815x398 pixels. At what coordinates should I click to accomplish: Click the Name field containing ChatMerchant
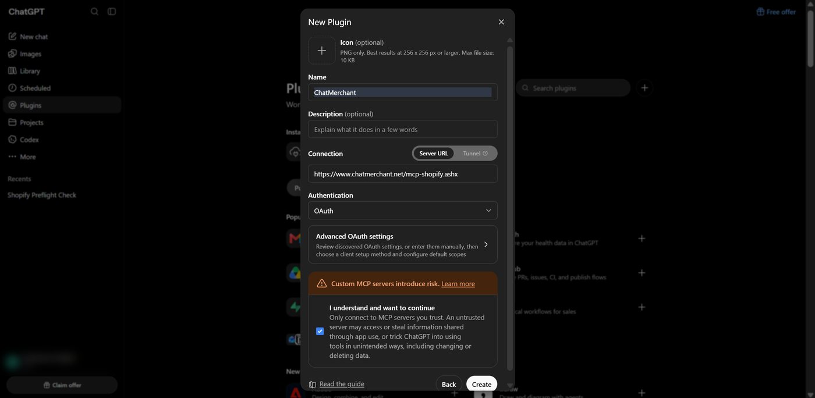403,93
